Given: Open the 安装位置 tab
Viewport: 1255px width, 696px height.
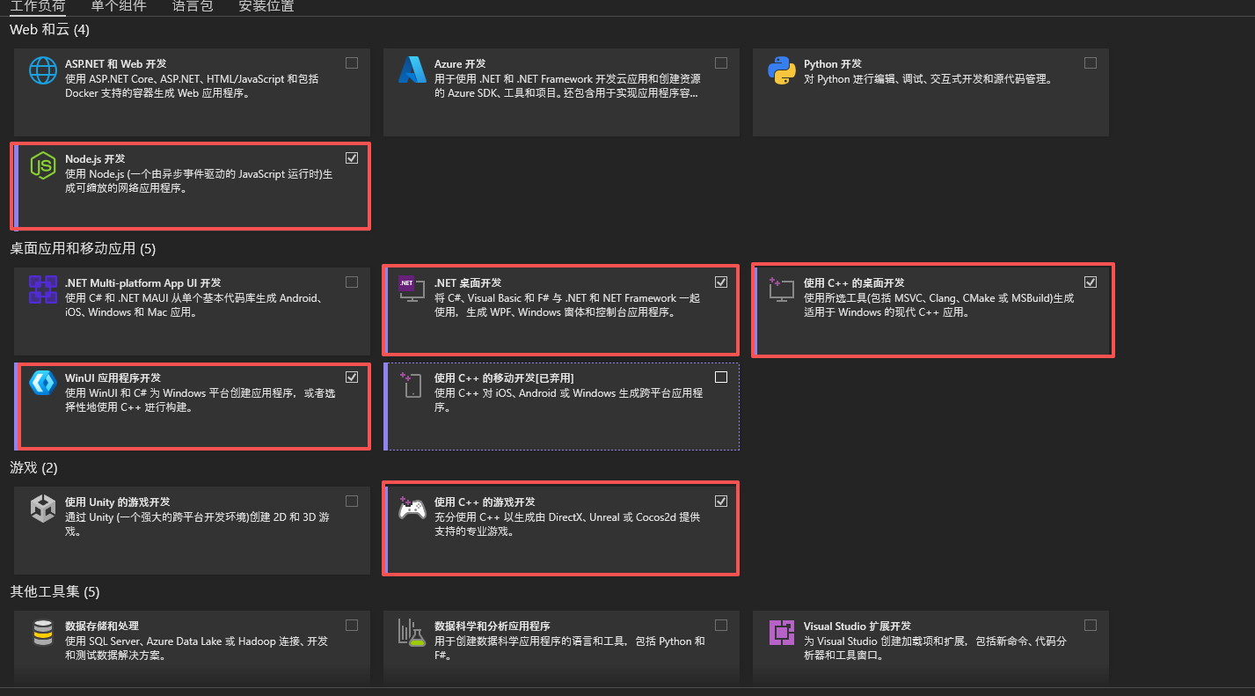Looking at the screenshot, I should tap(266, 6).
